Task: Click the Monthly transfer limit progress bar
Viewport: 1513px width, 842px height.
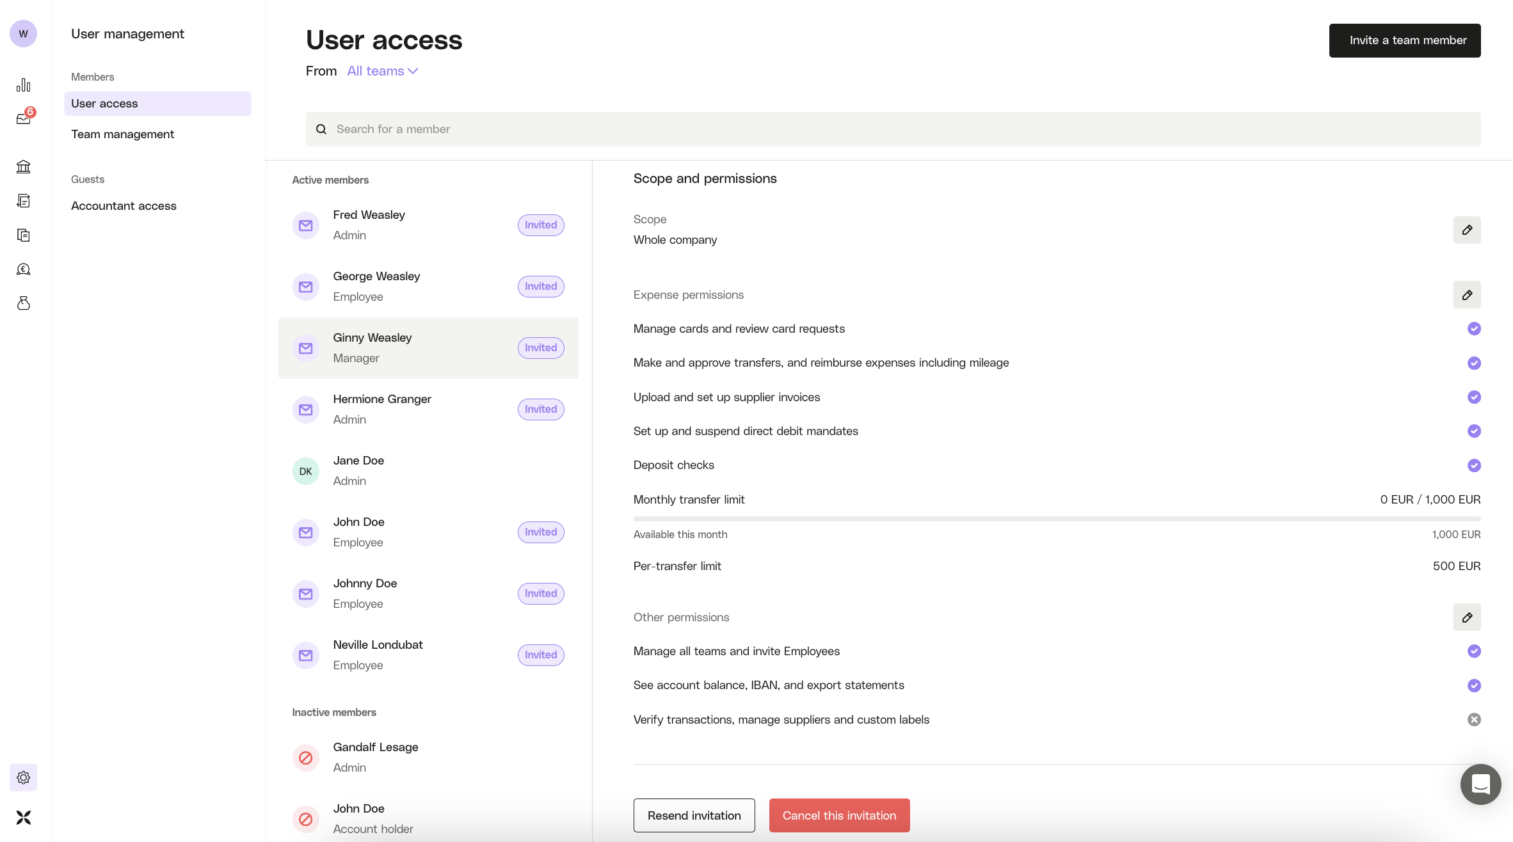Action: click(x=1057, y=519)
